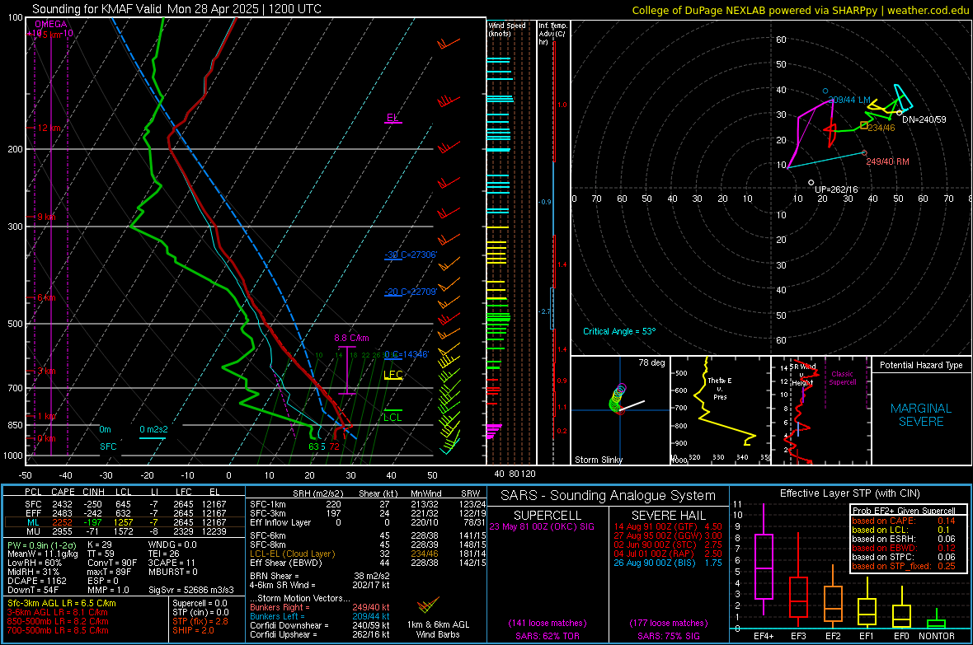Click the Corfidi Downshear row label
973x645 pixels.
[286, 625]
